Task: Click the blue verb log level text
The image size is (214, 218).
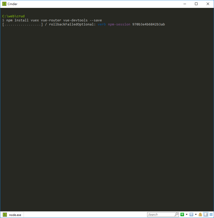Action: [102, 24]
